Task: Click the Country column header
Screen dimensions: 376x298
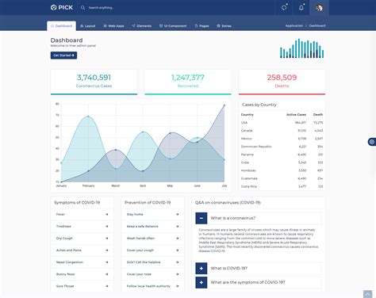Action: (x=247, y=115)
